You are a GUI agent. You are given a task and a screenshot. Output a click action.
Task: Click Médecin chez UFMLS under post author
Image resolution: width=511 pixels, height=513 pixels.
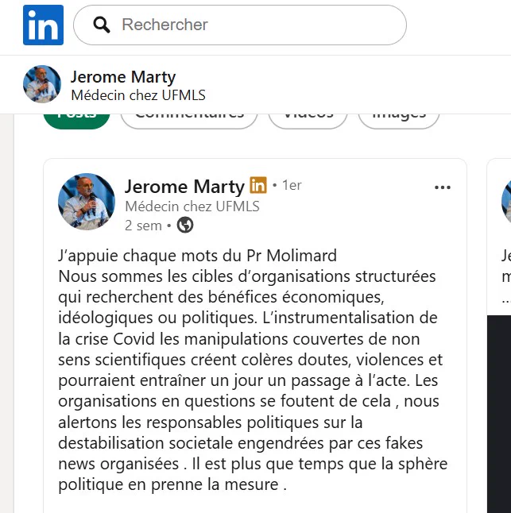pos(192,206)
